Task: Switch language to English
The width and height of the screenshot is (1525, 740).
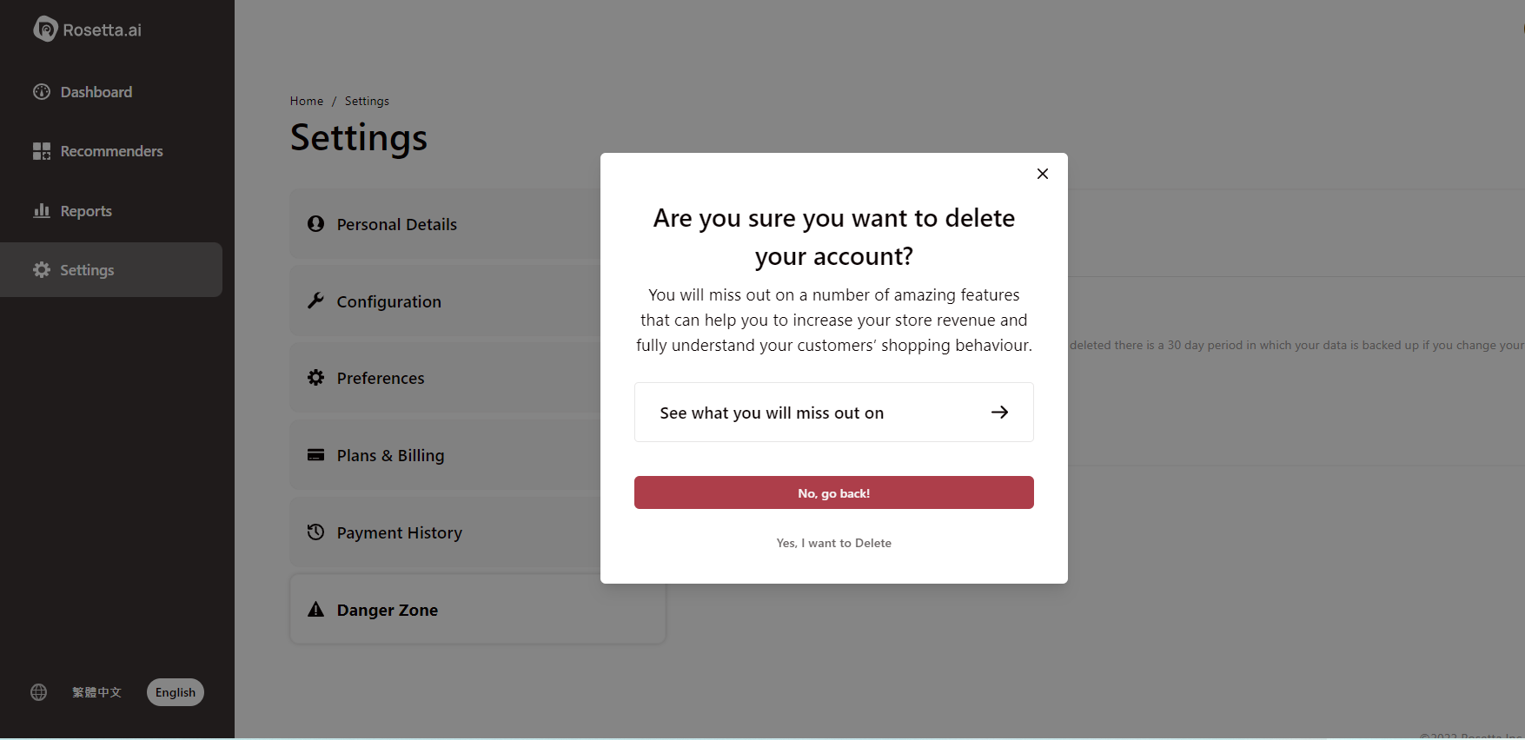Action: 176,692
